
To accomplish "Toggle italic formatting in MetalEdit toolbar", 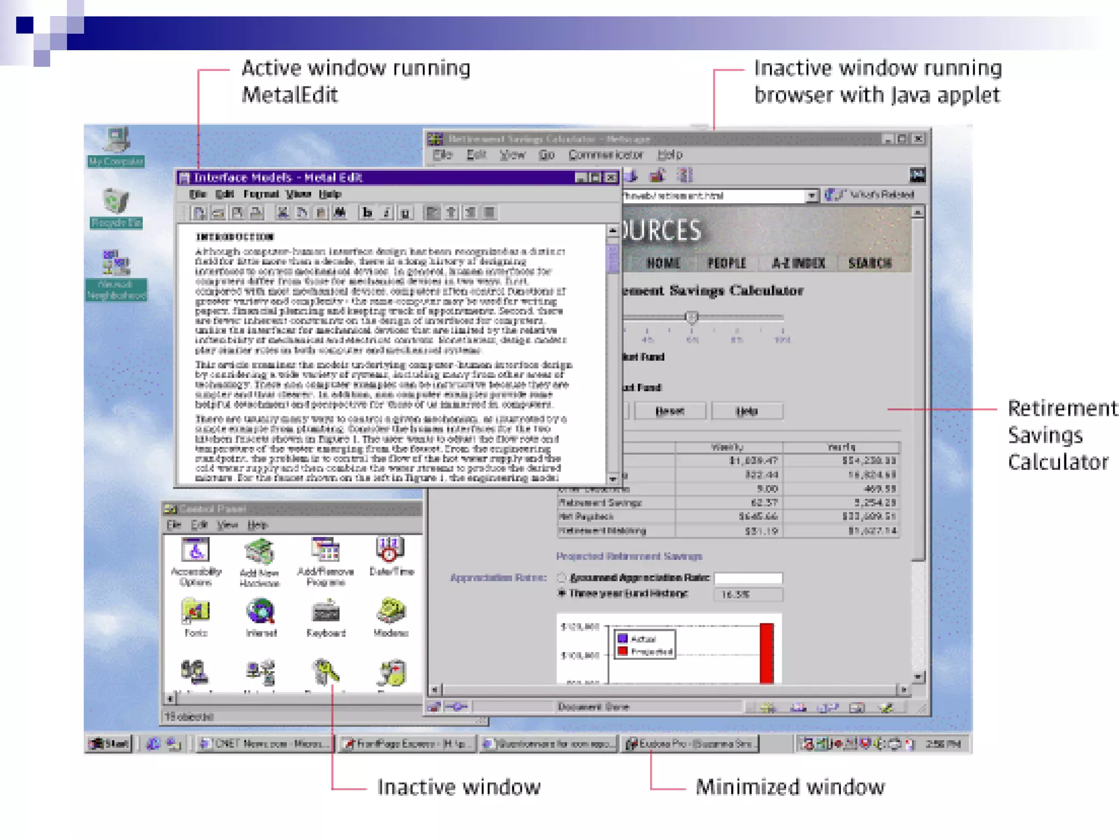I will point(386,213).
